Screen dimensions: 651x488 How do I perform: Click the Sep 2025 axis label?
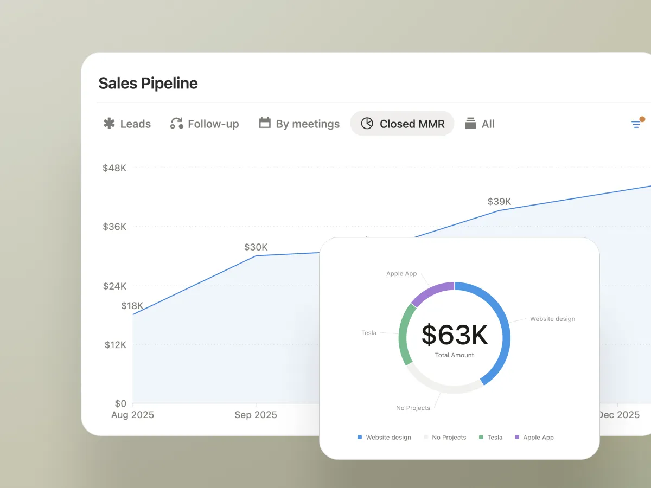(x=256, y=415)
